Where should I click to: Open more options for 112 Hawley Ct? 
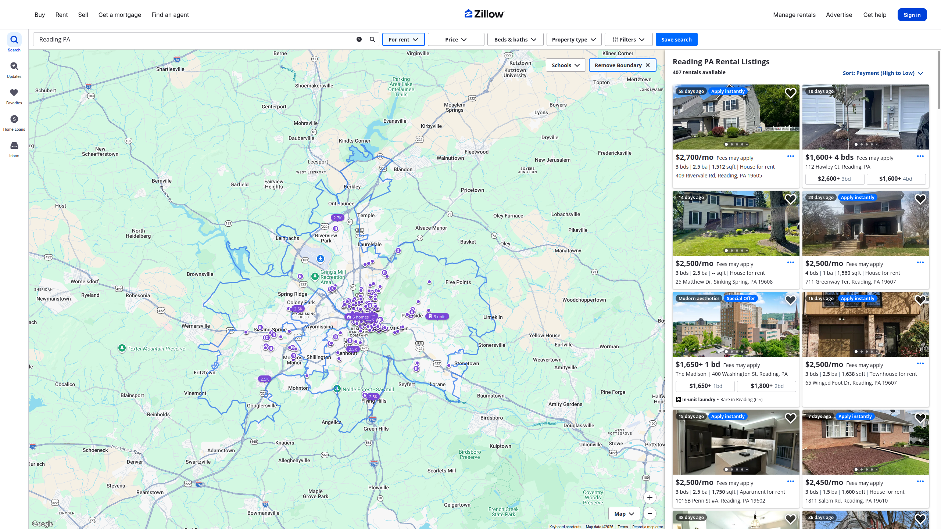(920, 156)
